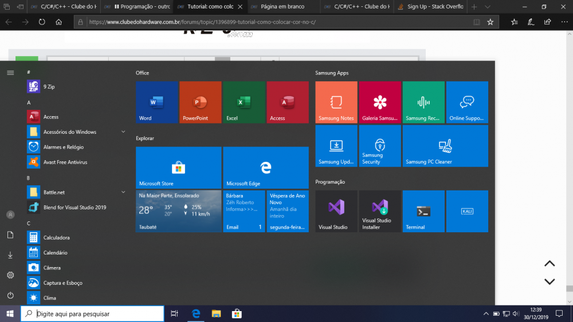
Task: Switch to the Página em branco tab
Action: (281, 7)
